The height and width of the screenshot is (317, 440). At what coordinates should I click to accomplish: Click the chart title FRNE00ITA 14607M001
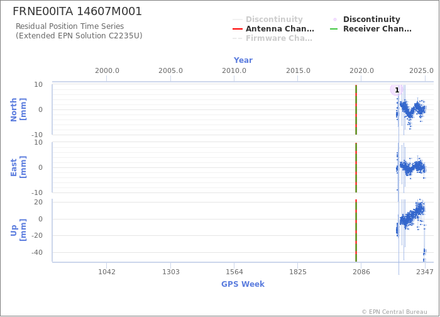[77, 11]
